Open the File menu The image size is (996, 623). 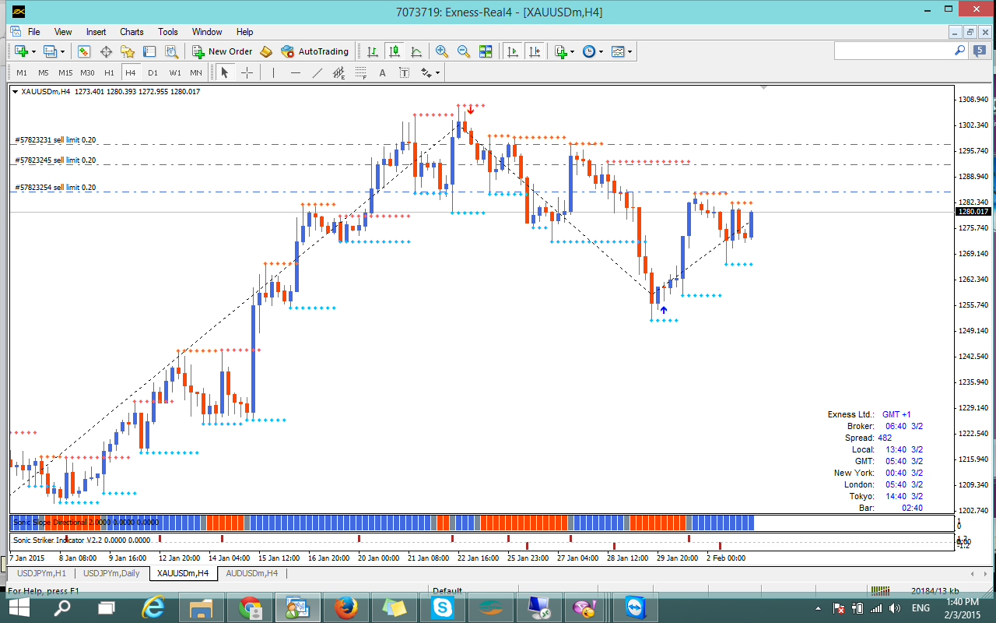point(34,32)
